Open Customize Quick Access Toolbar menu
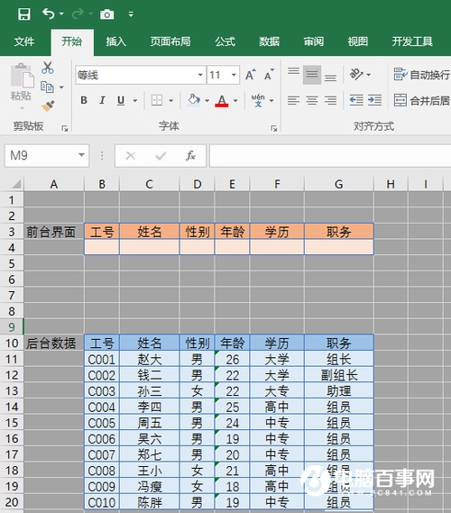The image size is (451, 513). click(x=131, y=14)
